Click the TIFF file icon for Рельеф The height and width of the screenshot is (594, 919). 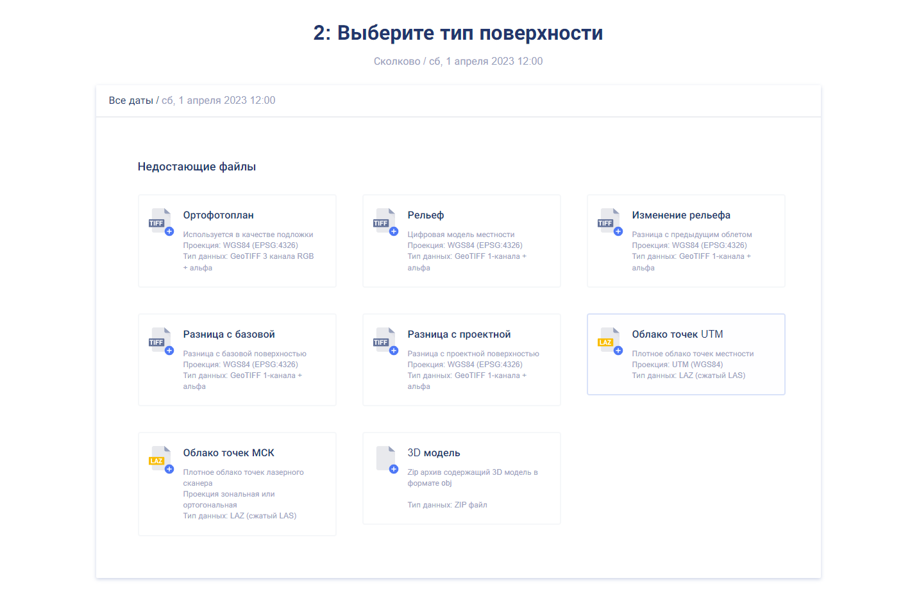[385, 221]
